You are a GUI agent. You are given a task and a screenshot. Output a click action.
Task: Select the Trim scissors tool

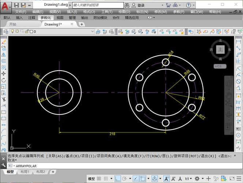pyautogui.click(x=4, y=99)
